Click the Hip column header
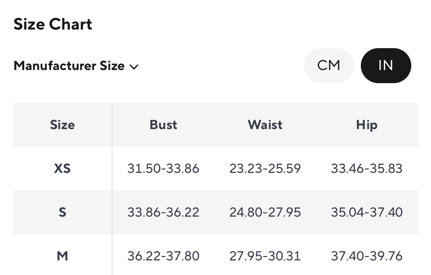This screenshot has width=431, height=275. (367, 125)
